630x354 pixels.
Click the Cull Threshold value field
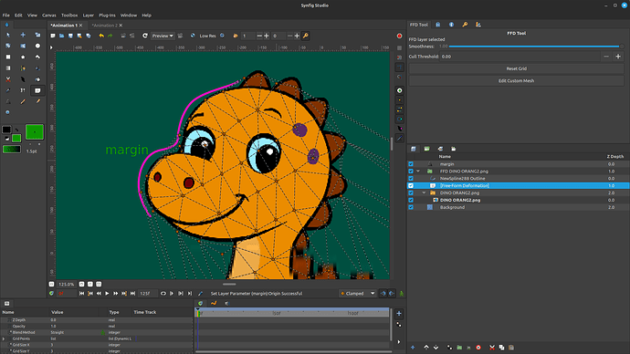pos(520,57)
